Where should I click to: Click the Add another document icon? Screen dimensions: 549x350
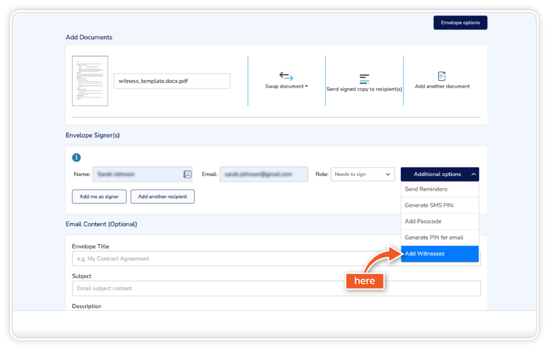442,77
